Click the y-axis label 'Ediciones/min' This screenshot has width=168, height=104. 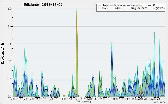[3, 53]
